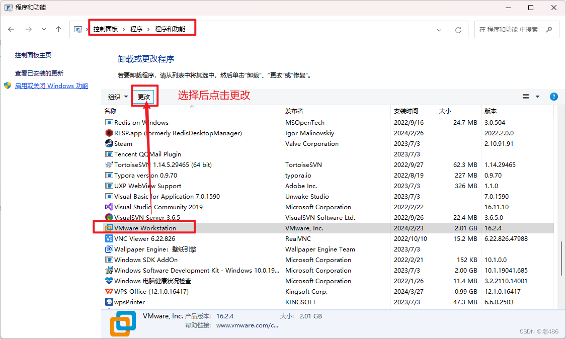Click the magnifier search icon
The image size is (566, 339).
(549, 30)
